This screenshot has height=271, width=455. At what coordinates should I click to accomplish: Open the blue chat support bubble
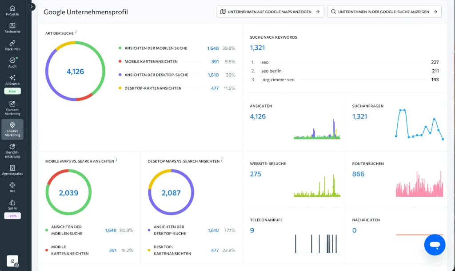(x=435, y=245)
